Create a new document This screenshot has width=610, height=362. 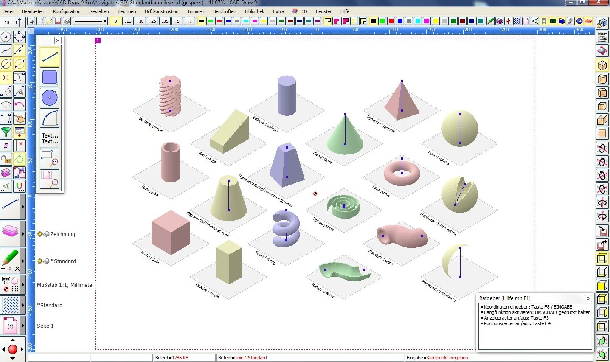(x=40, y=21)
